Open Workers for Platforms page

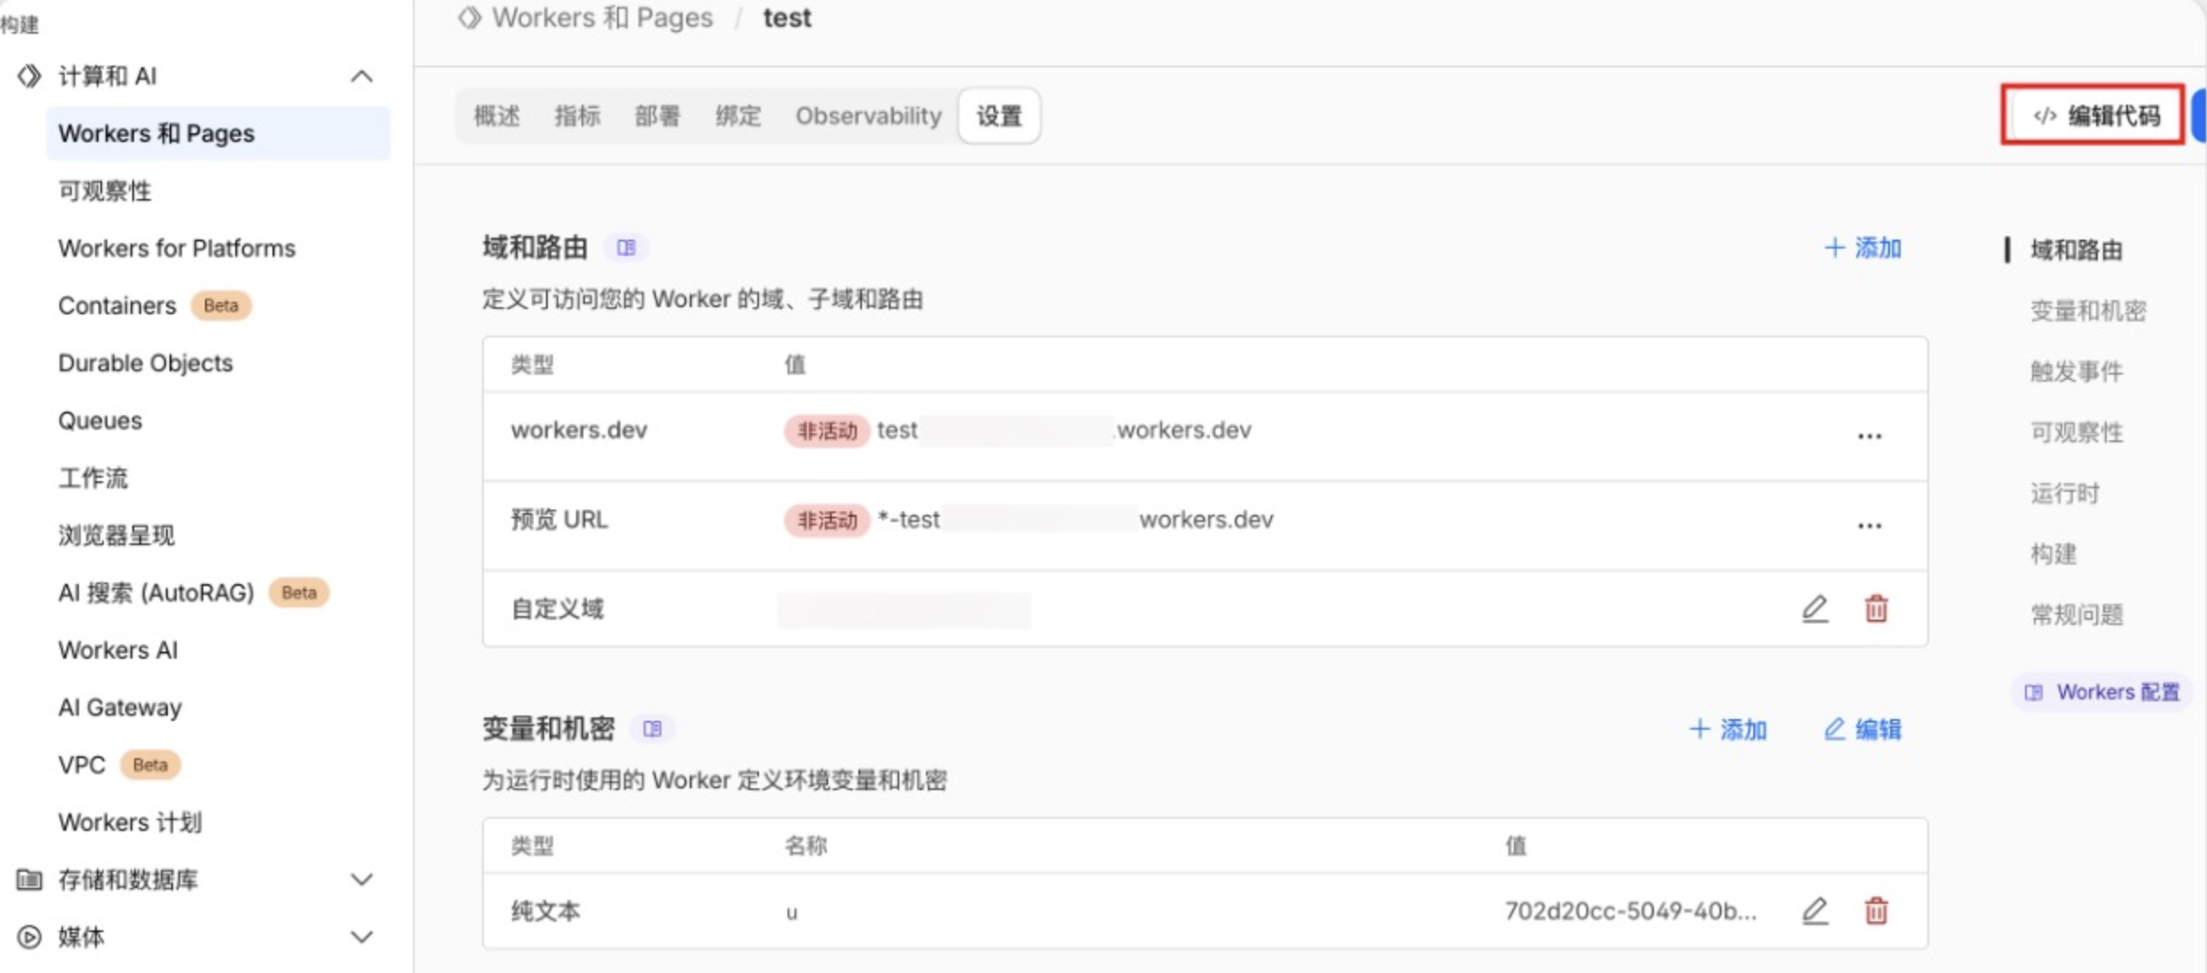tap(177, 249)
